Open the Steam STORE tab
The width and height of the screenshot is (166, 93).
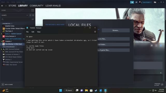click(x=12, y=6)
